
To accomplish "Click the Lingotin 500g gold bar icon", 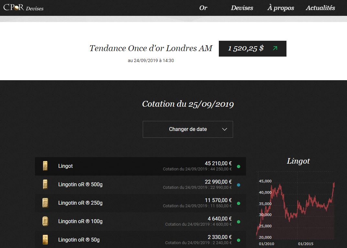I will tap(45, 185).
